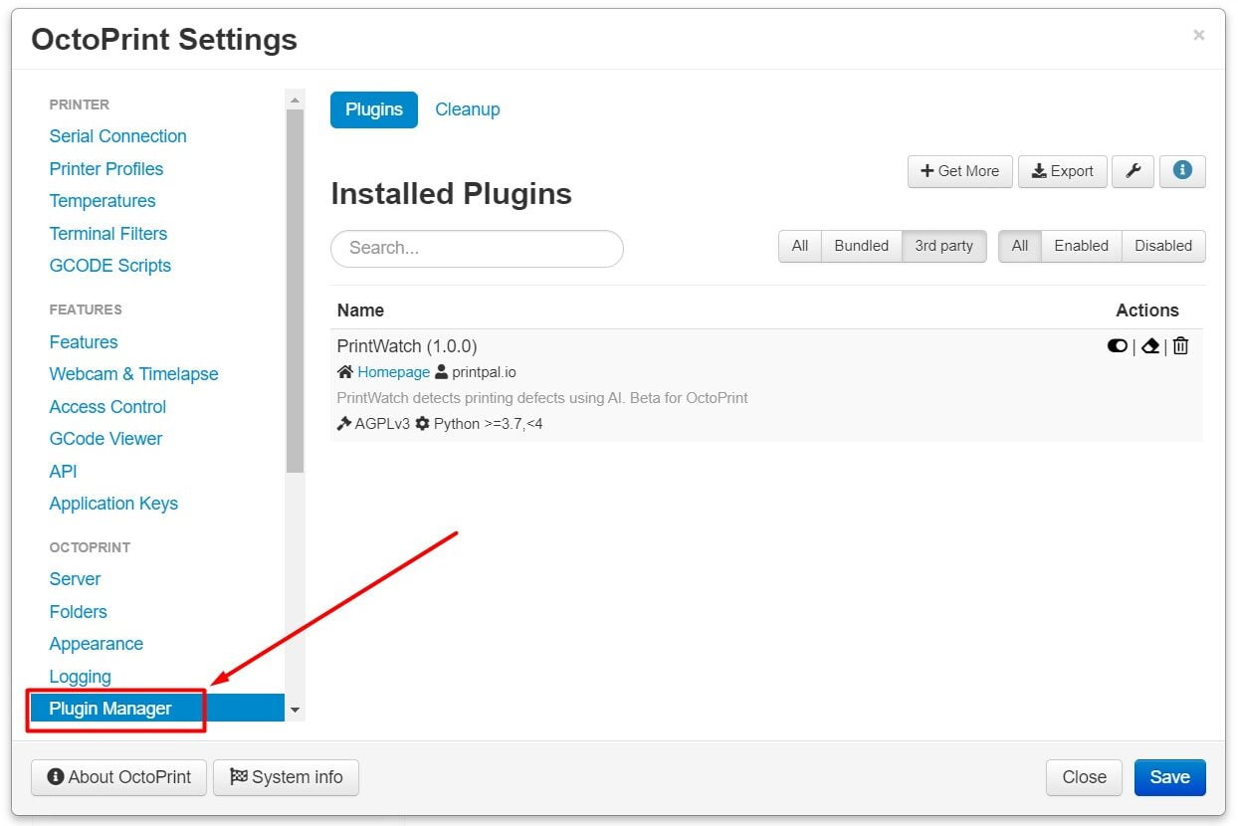Click the Get More plugins button
The height and width of the screenshot is (826, 1238).
pos(960,171)
